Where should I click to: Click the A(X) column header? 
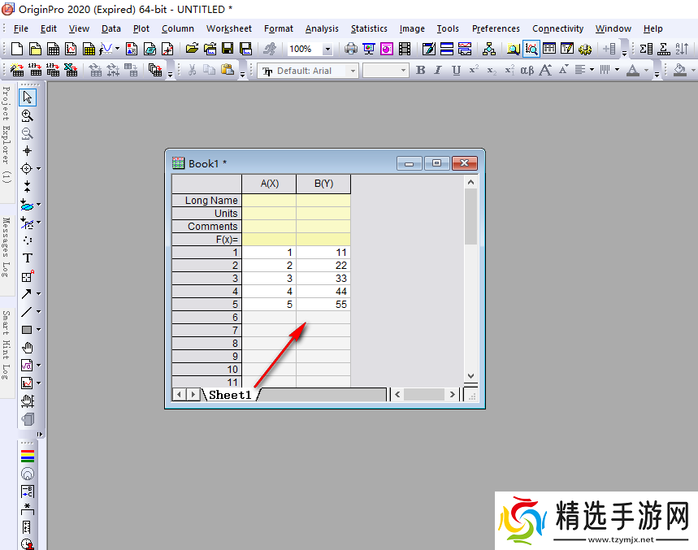click(x=269, y=184)
